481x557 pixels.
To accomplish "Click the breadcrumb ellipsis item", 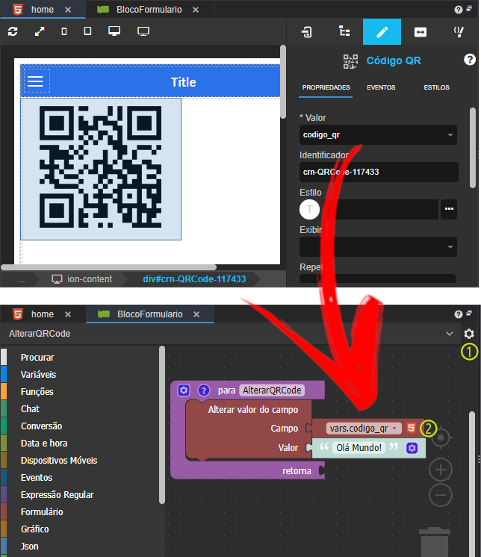I will [22, 279].
